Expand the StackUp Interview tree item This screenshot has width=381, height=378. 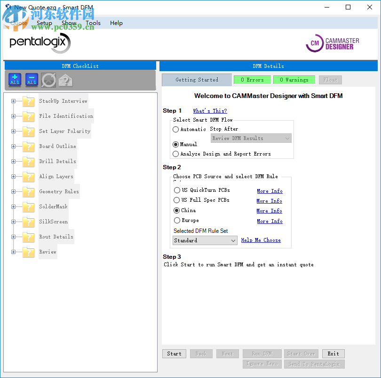(x=13, y=101)
